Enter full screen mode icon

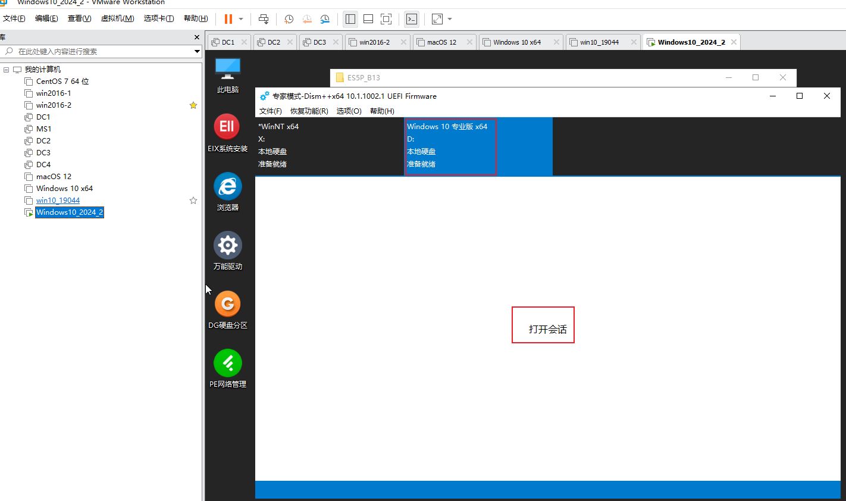(386, 19)
